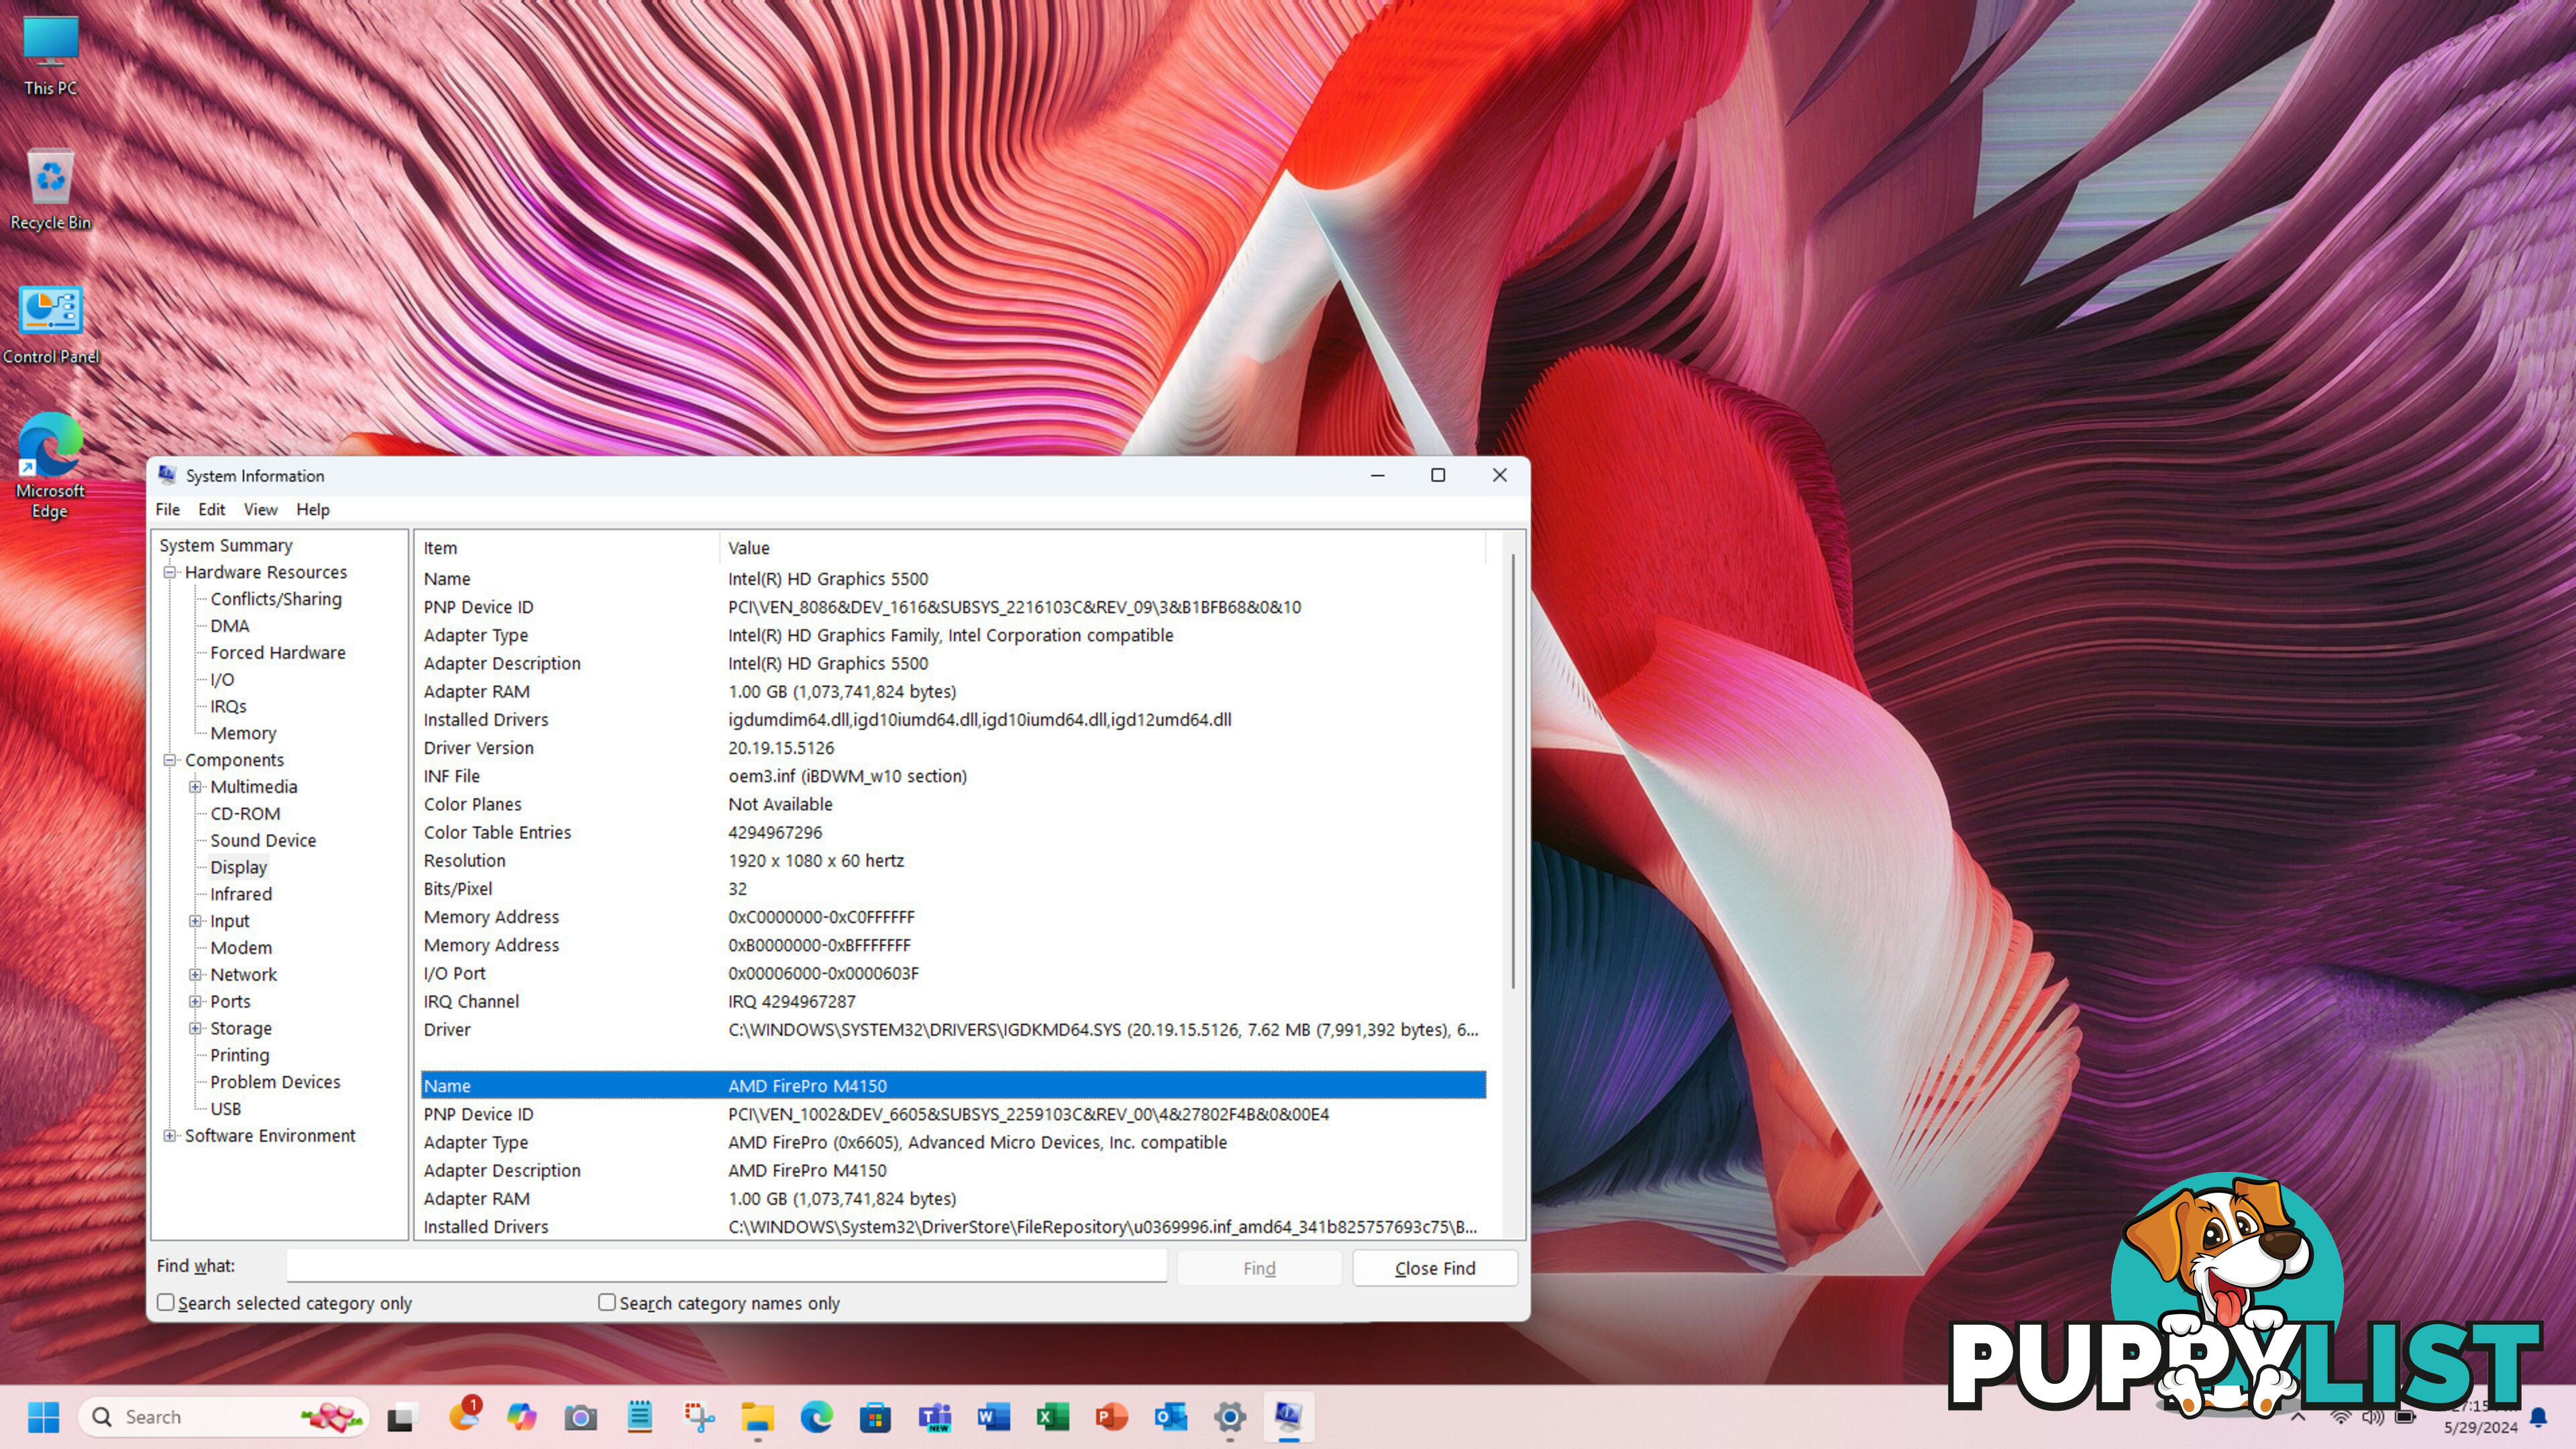Select the DMA tree item

click(x=230, y=626)
